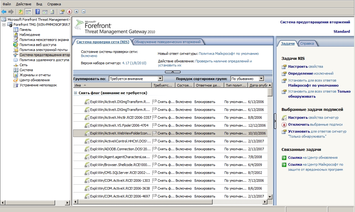
Task: Toggle the Show/Hide action pane toolbar icon
Action: click(x=45, y=12)
